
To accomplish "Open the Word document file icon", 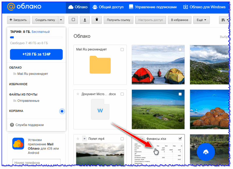I will coord(100,109).
